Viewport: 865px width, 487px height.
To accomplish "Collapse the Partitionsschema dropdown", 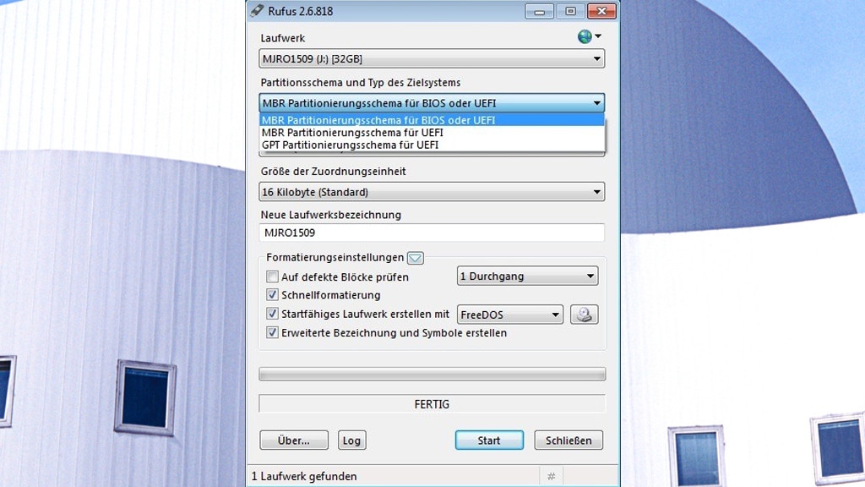I will [x=432, y=102].
